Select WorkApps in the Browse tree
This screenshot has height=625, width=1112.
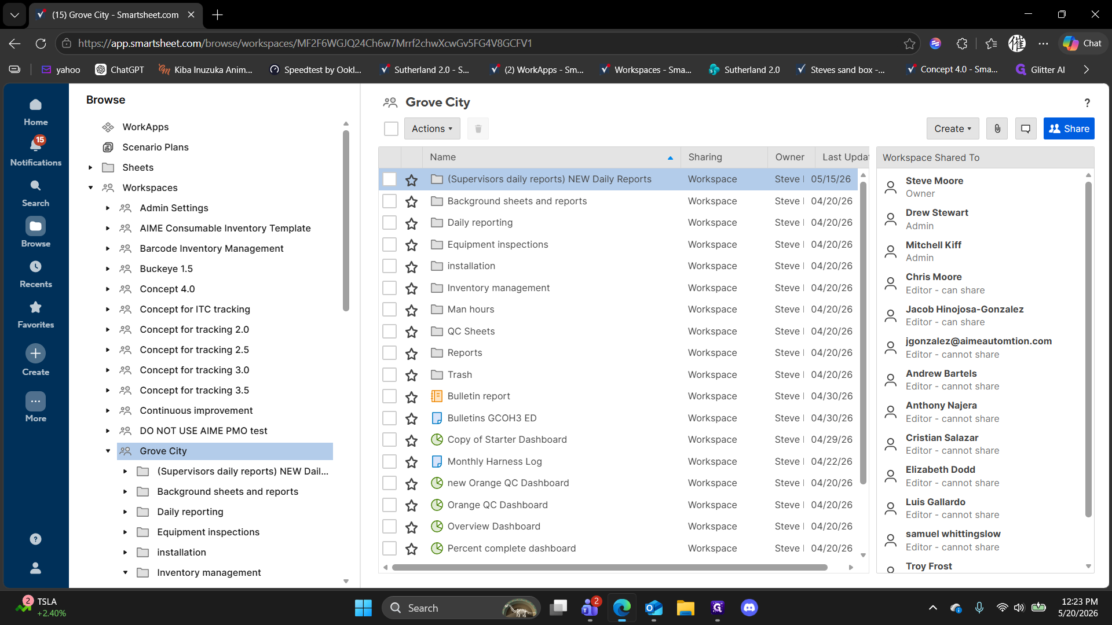point(145,127)
